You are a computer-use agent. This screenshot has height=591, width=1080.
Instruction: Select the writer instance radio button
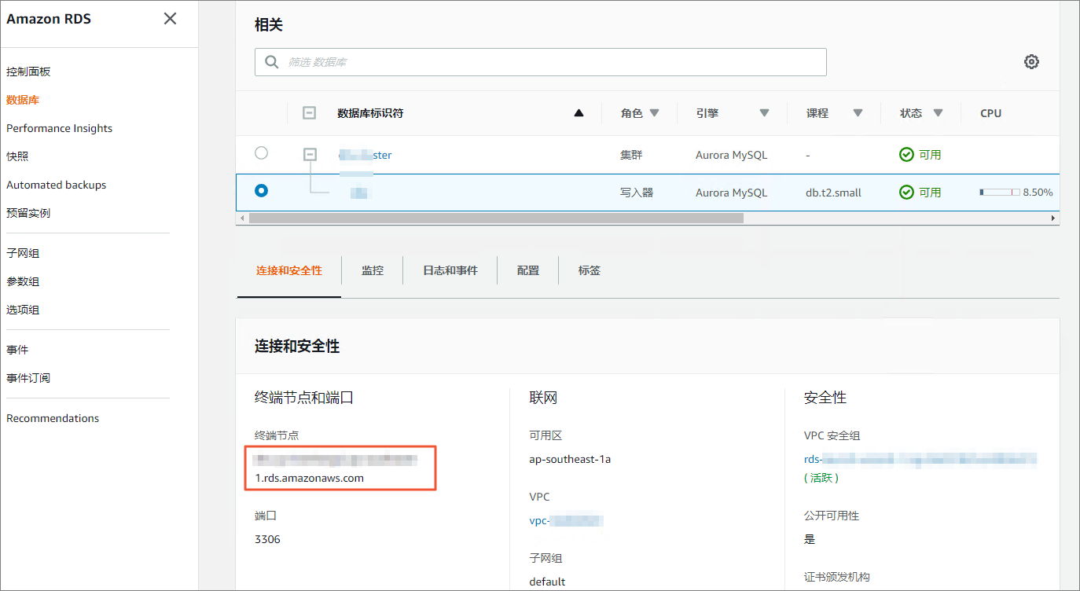pos(261,190)
